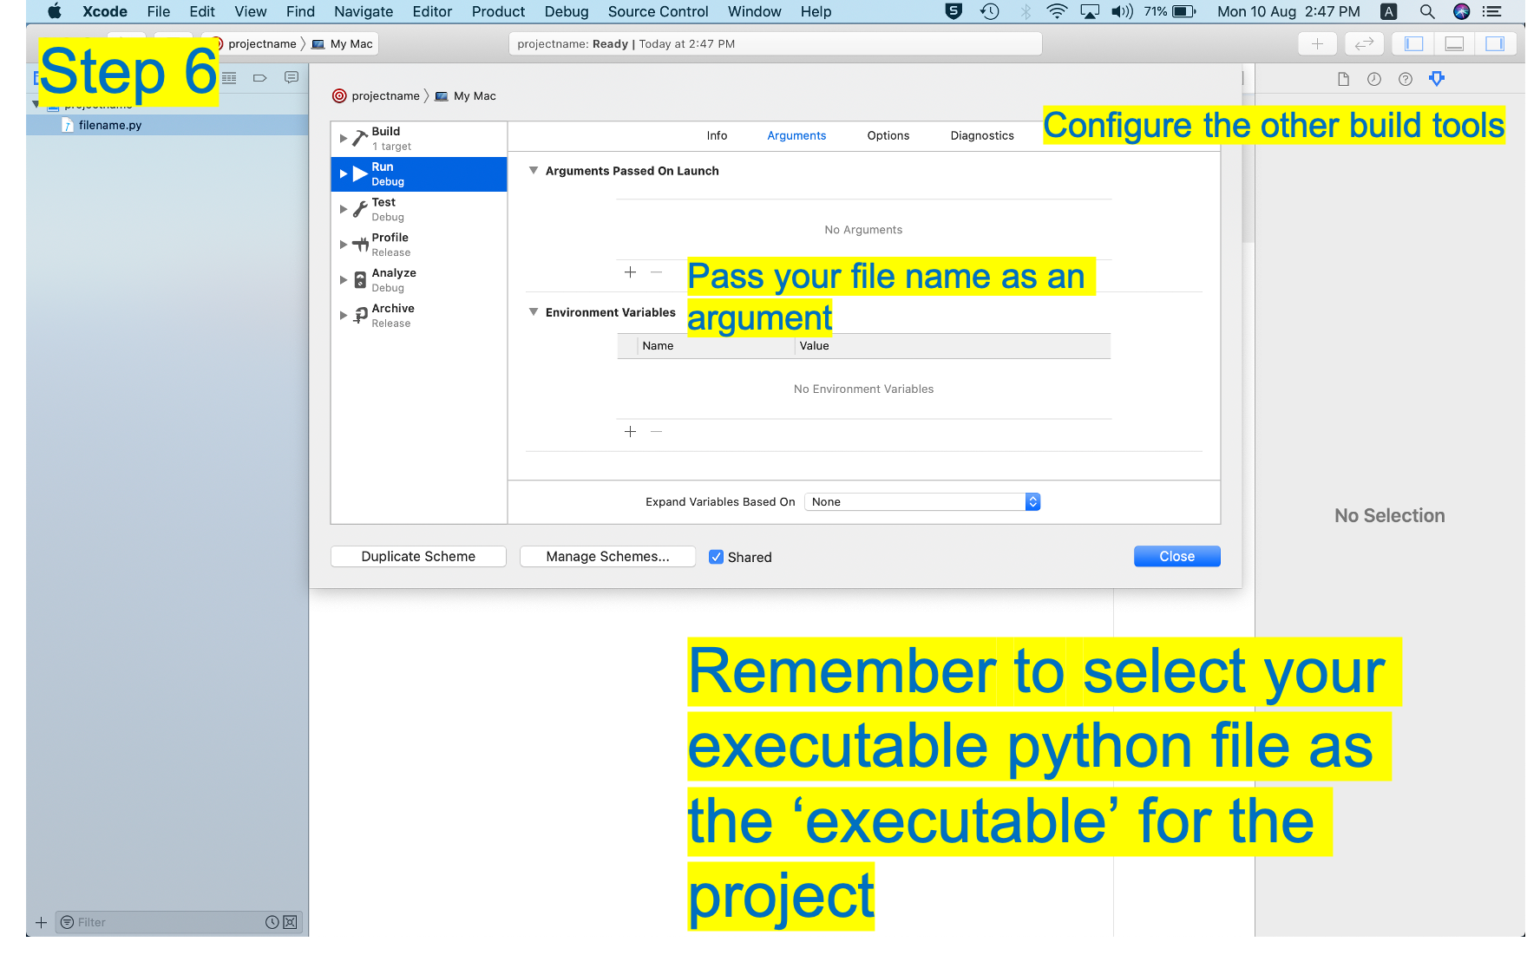Image resolution: width=1527 pixels, height=968 pixels.
Task: Toggle the navigator panel visibility
Action: (x=1414, y=43)
